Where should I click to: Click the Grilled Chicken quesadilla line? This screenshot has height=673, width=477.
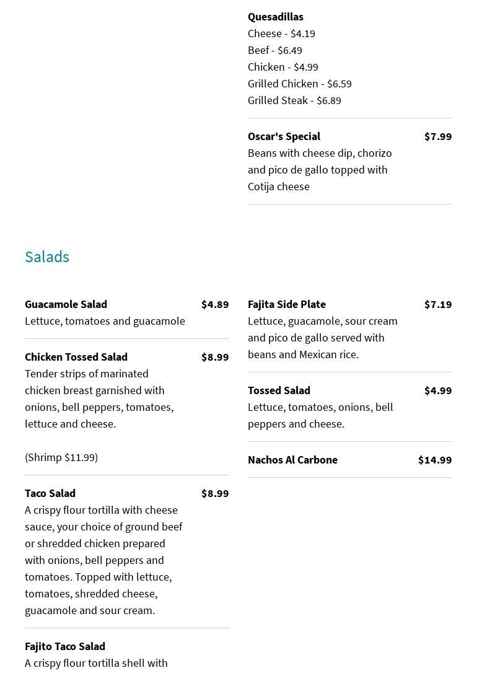point(299,84)
